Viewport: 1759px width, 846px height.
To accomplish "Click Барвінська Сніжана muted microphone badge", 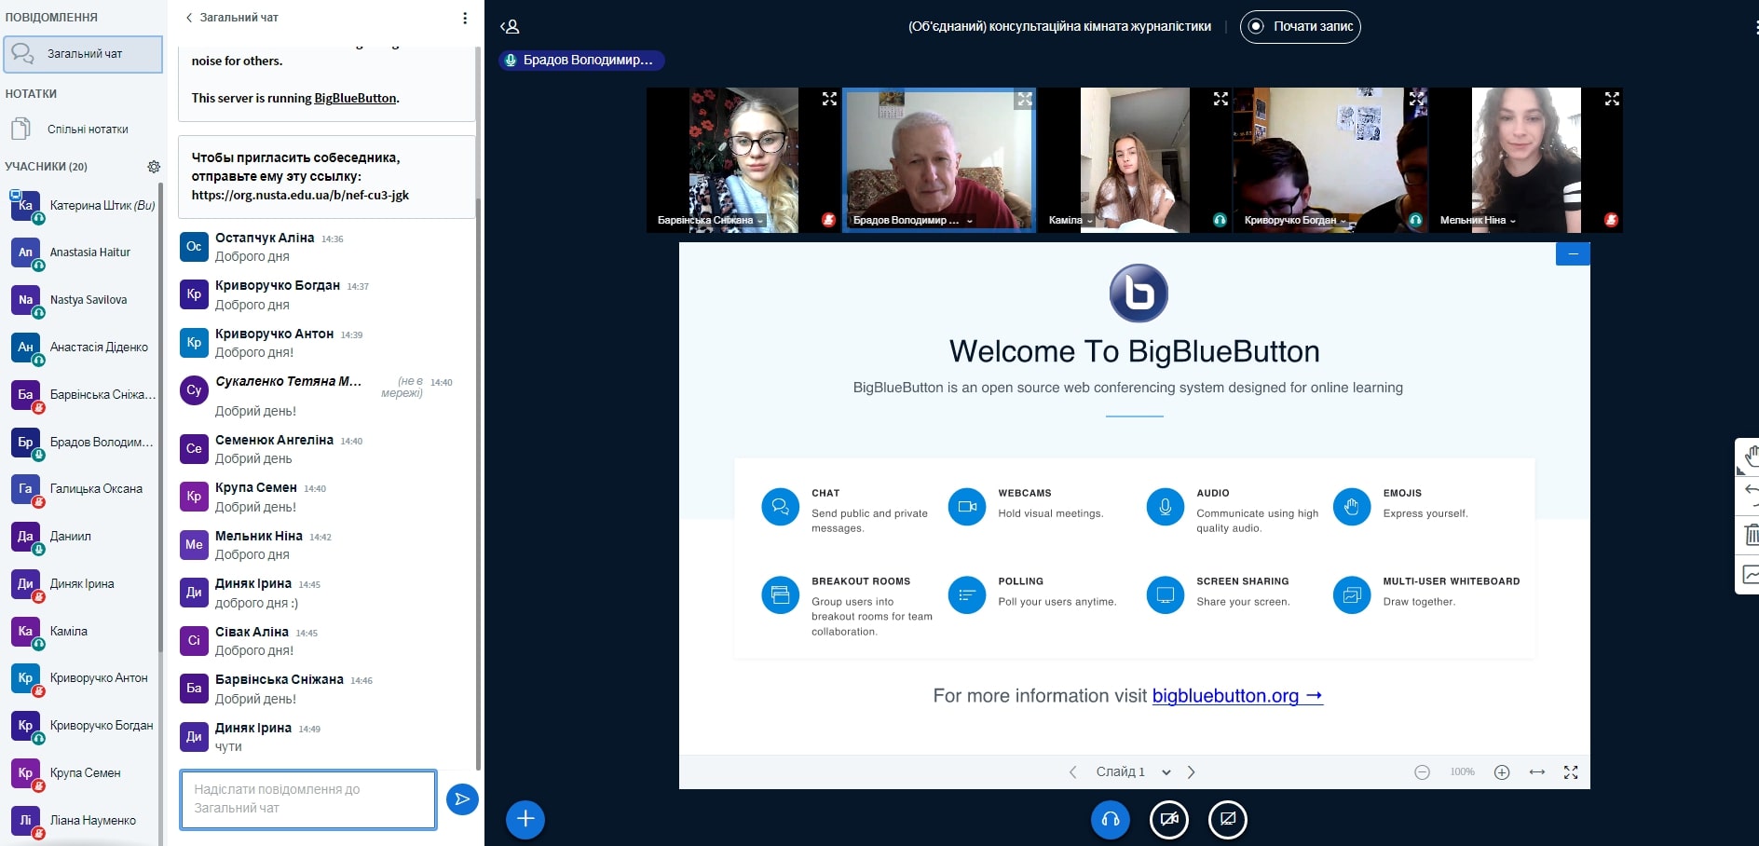I will coord(828,220).
